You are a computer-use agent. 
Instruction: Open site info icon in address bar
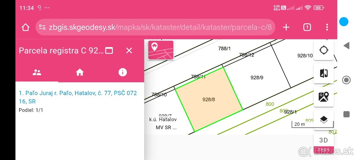pyautogui.click(x=43, y=28)
